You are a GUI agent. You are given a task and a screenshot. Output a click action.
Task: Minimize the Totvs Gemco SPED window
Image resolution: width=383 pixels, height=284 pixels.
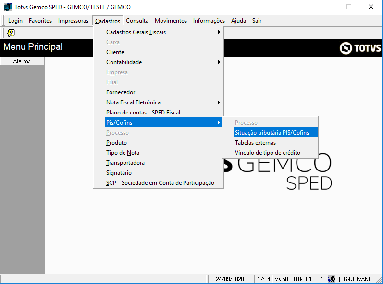327,7
